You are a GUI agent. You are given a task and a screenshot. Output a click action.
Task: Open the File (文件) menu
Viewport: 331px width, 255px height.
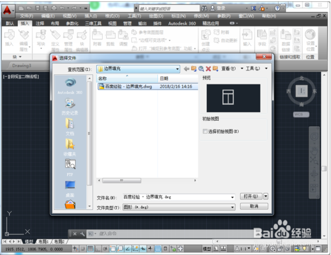(x=27, y=16)
